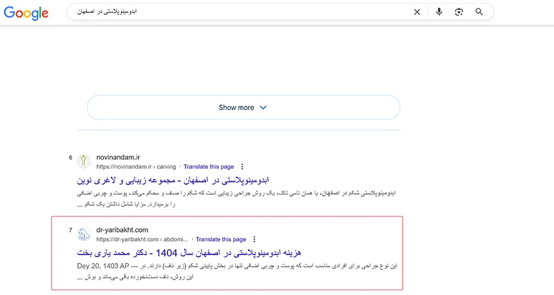This screenshot has width=554, height=295.
Task: Open the dr-yaribakht.com result title with 1404
Action: coord(189,252)
